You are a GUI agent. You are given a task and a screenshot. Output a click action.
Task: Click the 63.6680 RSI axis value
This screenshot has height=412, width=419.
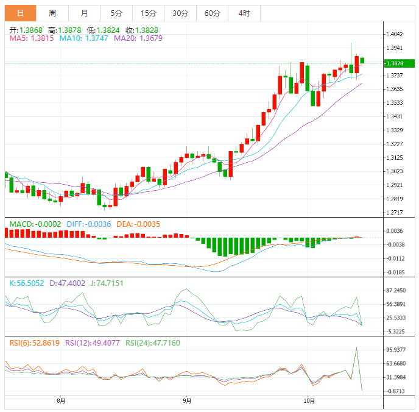(396, 364)
